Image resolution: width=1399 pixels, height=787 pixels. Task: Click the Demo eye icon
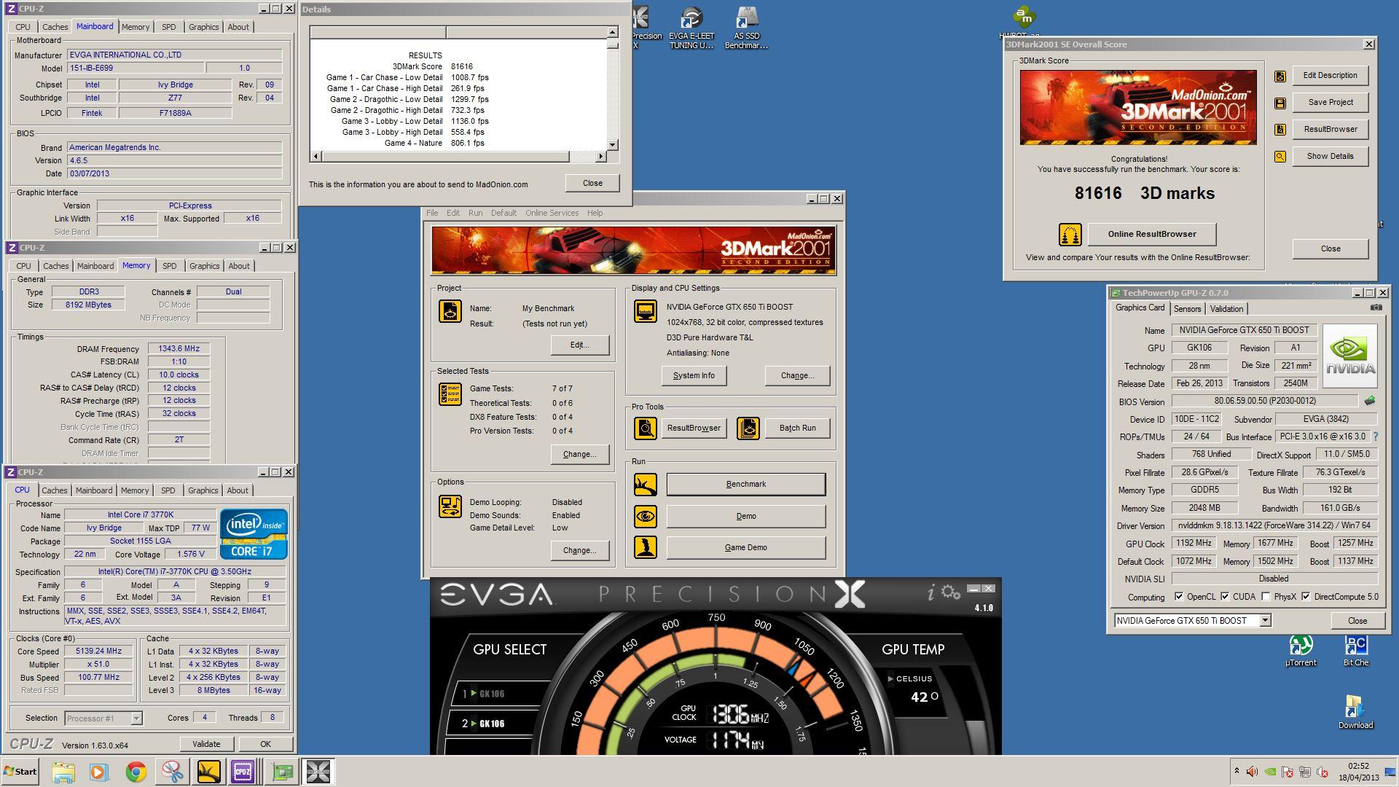point(645,517)
